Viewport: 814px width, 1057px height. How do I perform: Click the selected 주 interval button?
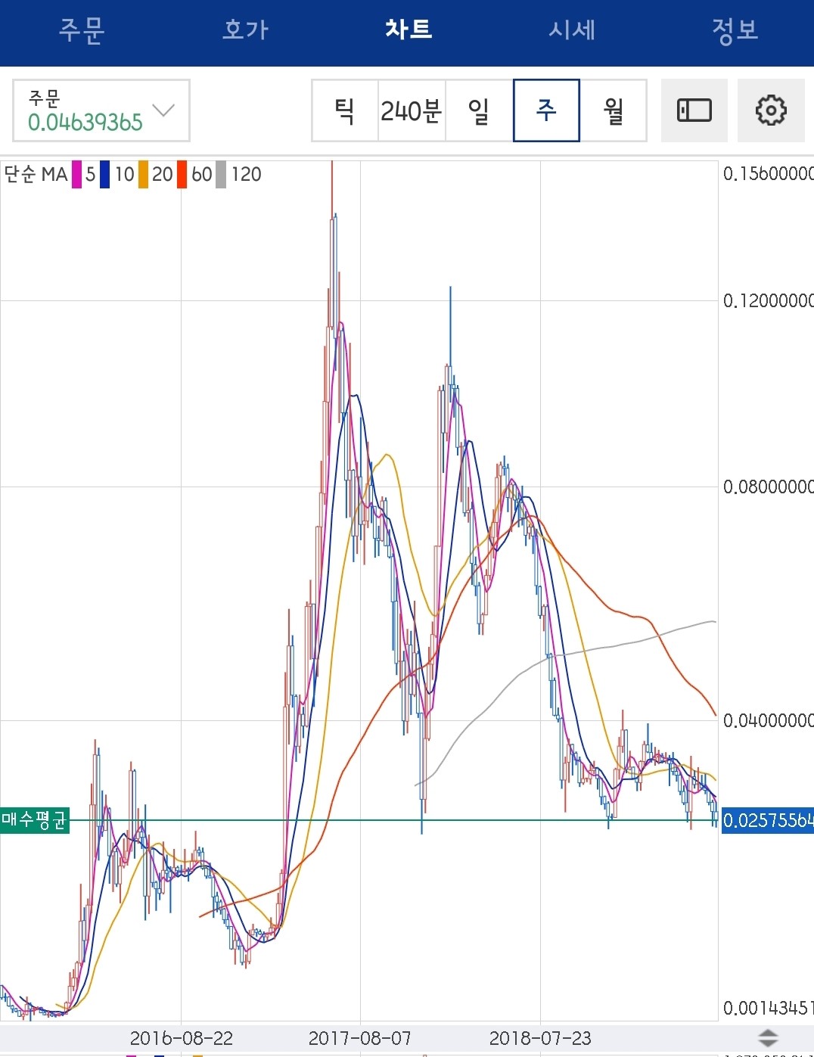click(546, 110)
